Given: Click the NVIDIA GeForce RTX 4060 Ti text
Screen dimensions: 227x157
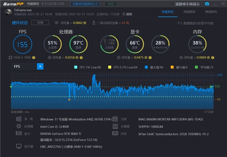Looking at the screenshot, I should [x=61, y=134].
